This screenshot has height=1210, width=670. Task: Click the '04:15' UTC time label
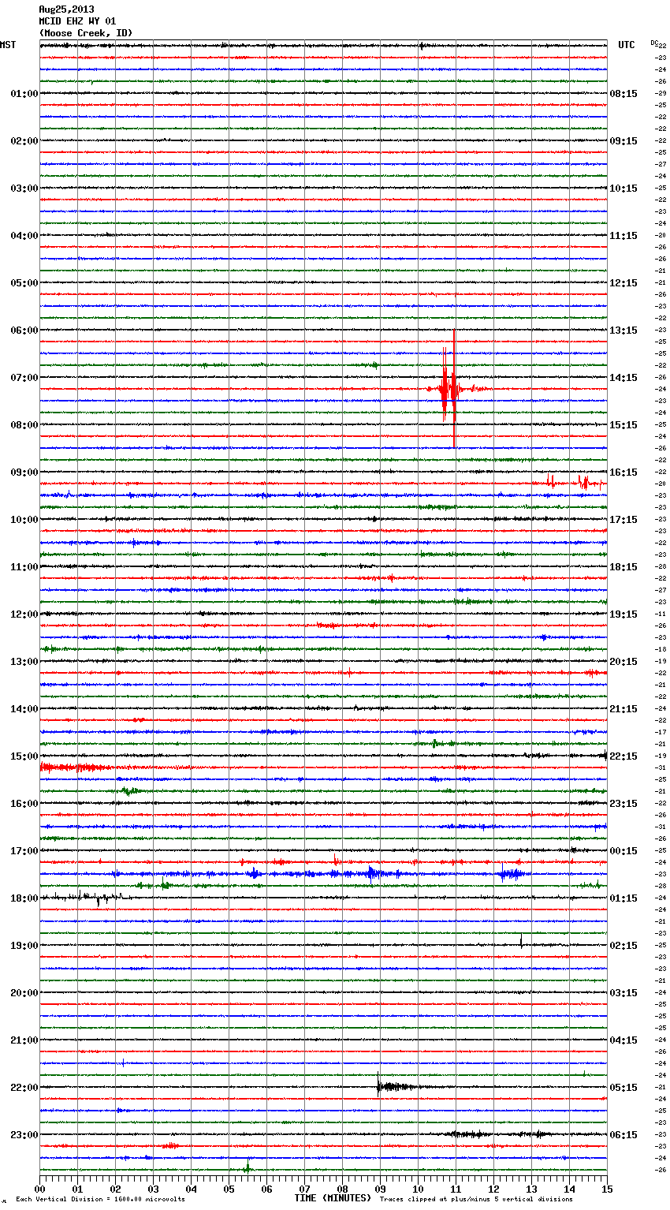tap(623, 1040)
